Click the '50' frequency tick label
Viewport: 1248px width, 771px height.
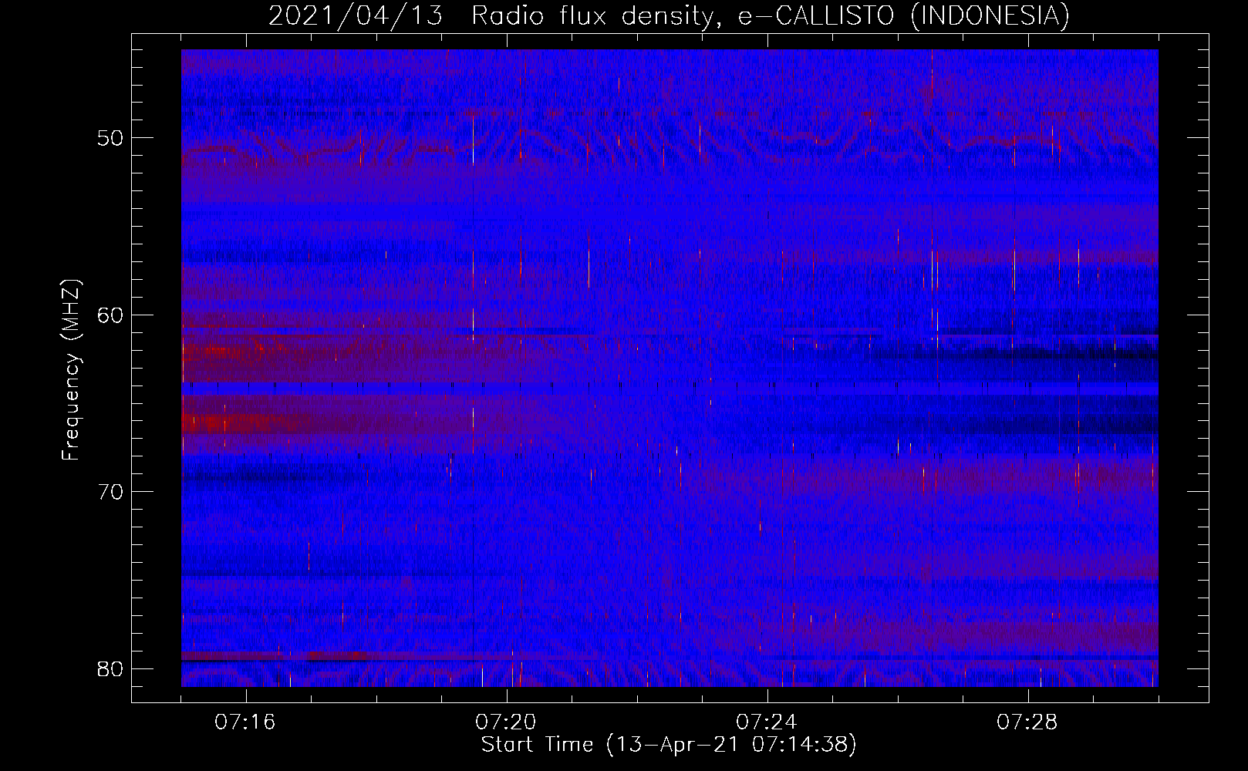(110, 138)
